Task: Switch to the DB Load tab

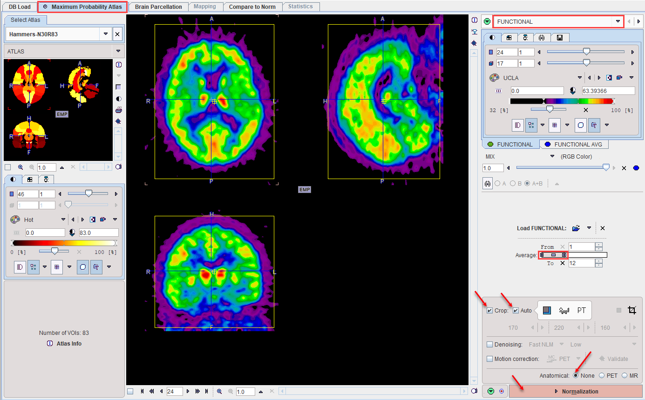Action: (x=19, y=7)
